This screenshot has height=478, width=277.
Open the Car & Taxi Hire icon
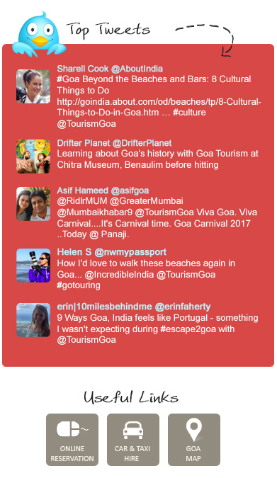[x=133, y=440]
